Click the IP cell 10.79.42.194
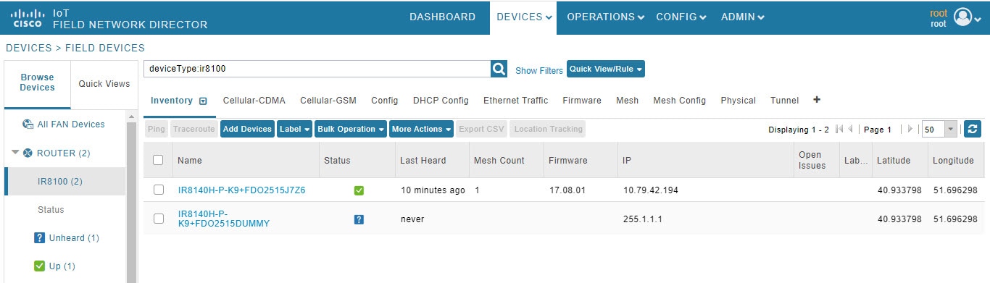 650,190
